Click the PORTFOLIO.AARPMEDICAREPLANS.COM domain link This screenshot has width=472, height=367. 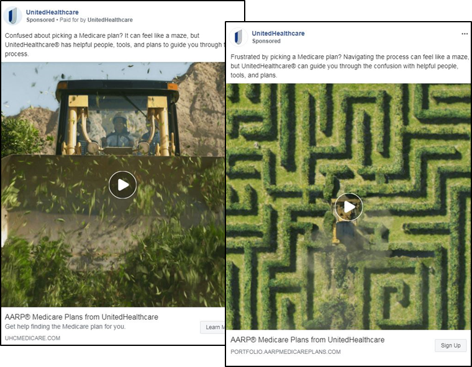tap(286, 352)
